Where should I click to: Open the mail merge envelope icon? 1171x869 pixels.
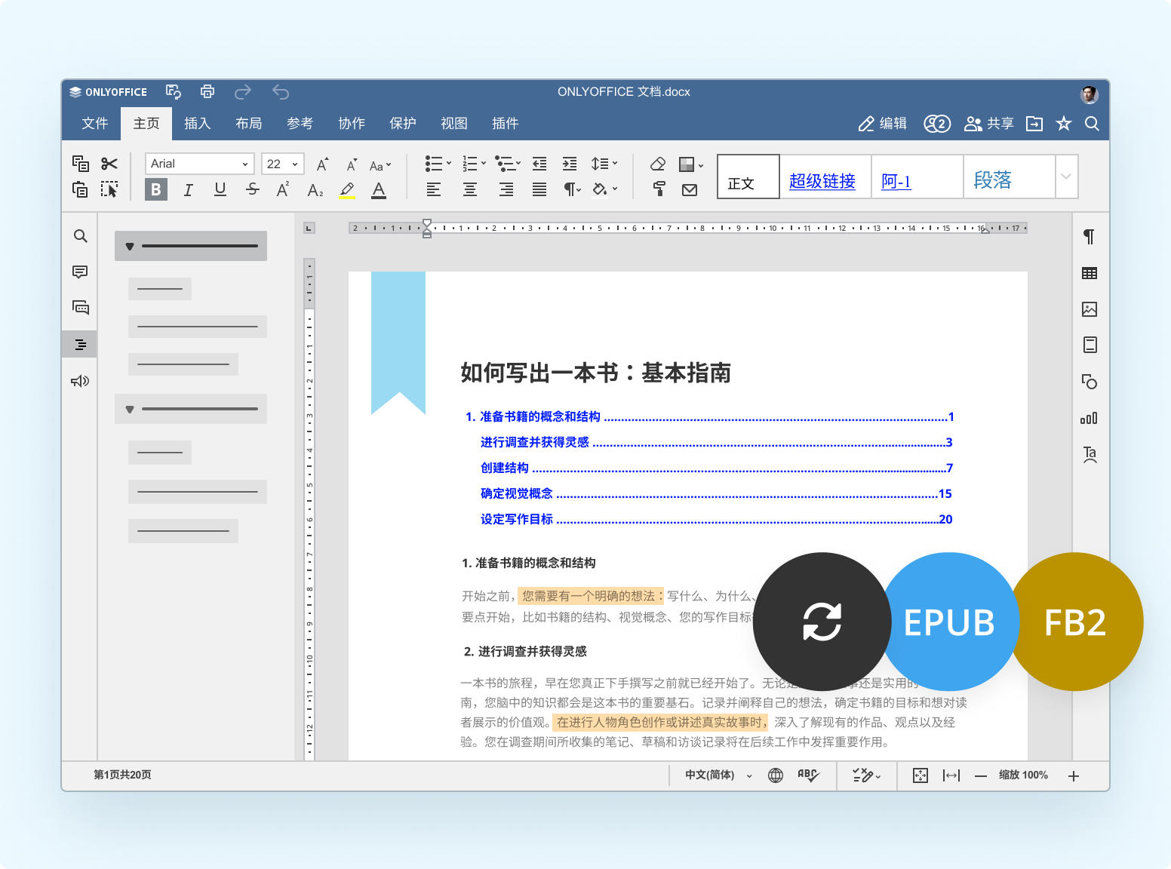[x=689, y=190]
